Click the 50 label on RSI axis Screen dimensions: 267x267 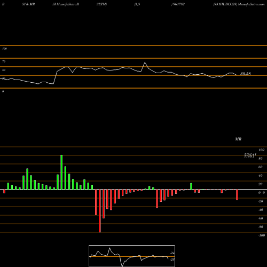coord(4,70)
